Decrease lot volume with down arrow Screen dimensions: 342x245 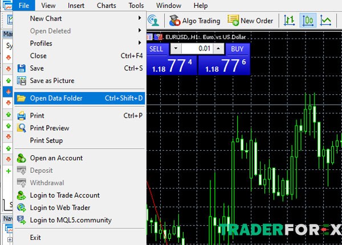[176, 48]
